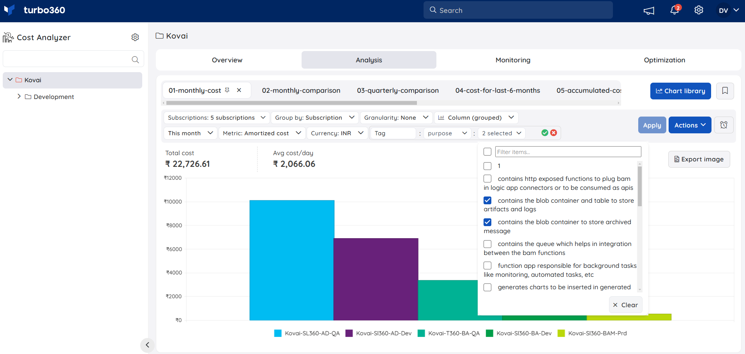This screenshot has height=354, width=745.
Task: Click the Export image button
Action: coord(699,159)
